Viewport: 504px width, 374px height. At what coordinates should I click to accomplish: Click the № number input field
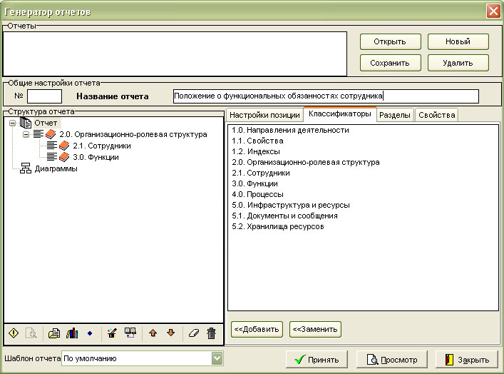(44, 96)
